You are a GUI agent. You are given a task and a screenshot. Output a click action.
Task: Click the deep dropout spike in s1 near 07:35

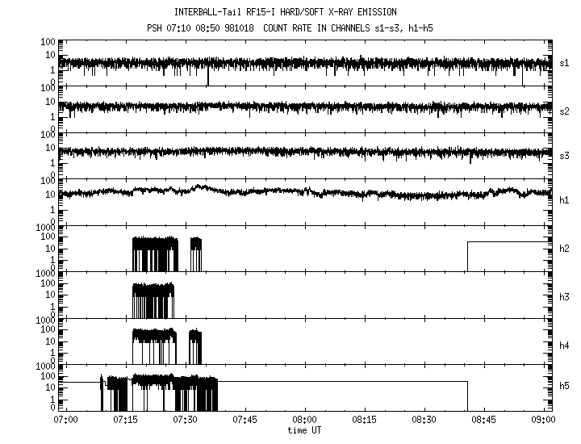point(208,76)
